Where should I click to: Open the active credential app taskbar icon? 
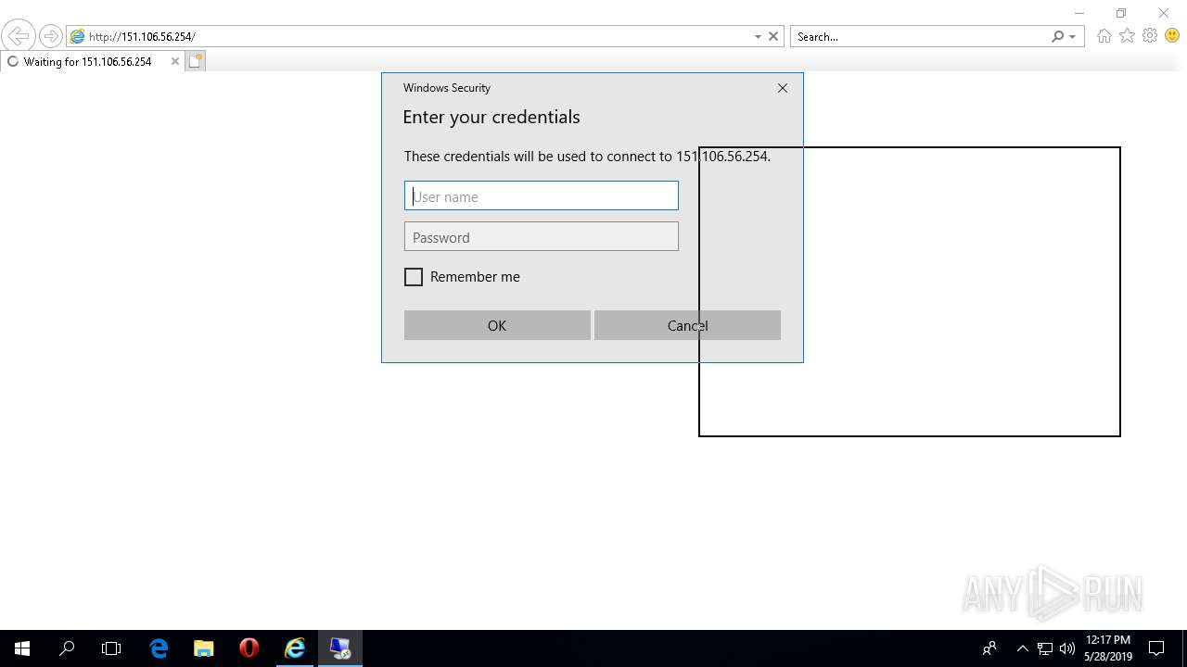(340, 648)
